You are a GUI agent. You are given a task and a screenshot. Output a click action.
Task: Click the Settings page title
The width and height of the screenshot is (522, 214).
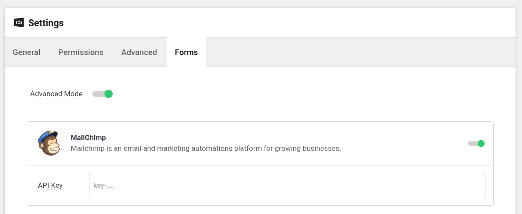click(46, 23)
